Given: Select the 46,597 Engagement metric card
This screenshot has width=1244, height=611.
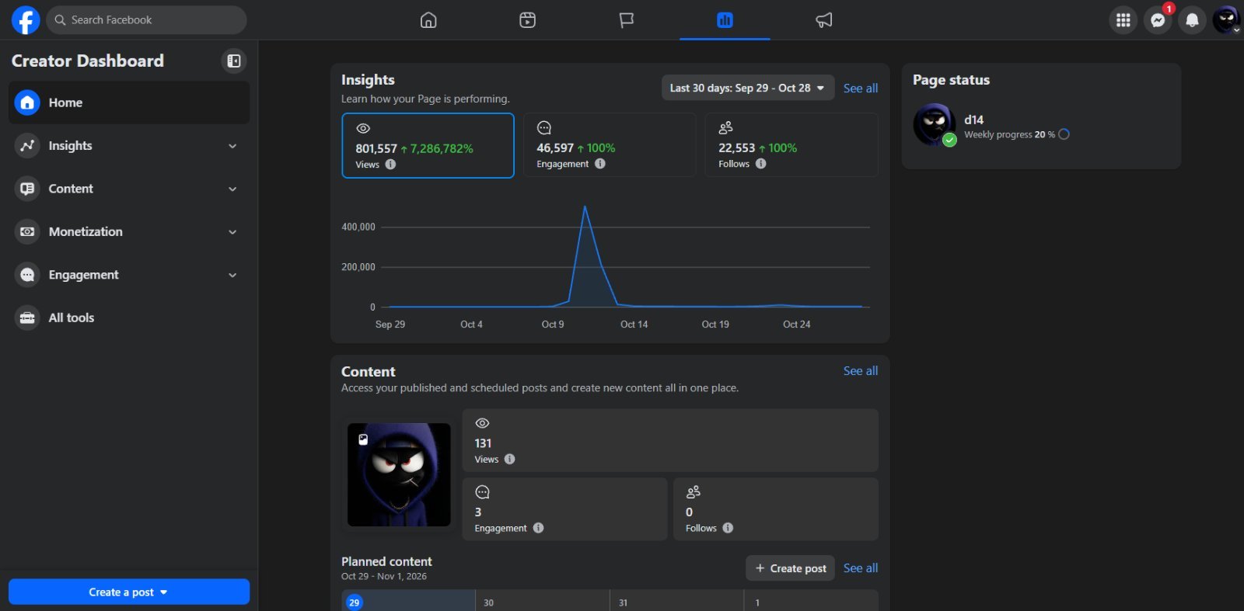Looking at the screenshot, I should point(610,145).
